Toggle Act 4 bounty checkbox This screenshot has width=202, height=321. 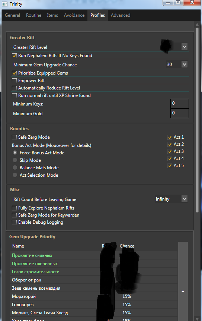coord(170,159)
